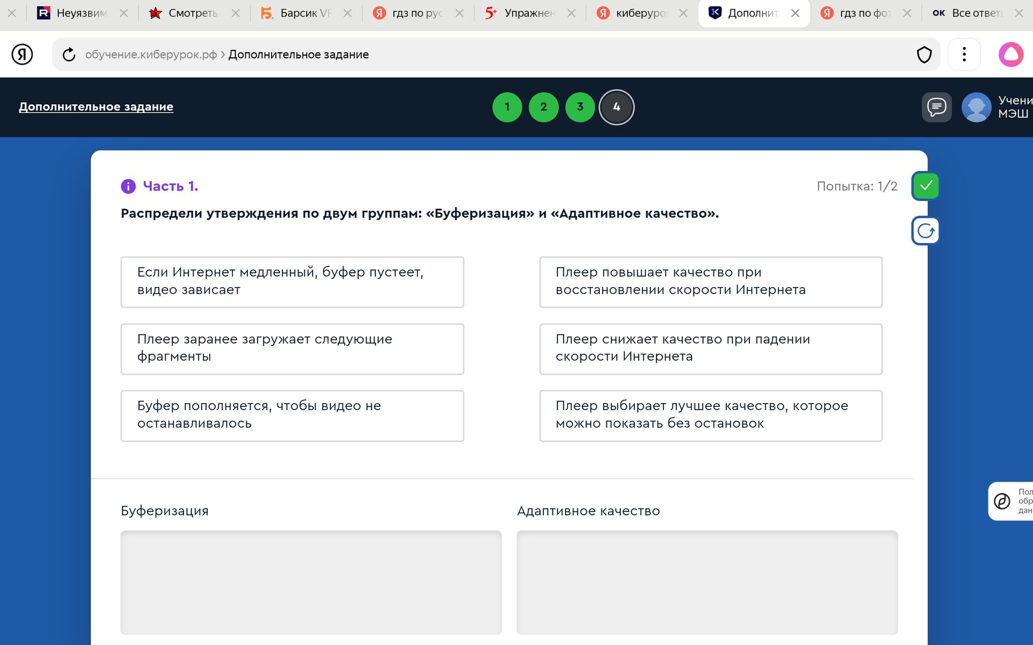Click the purple info icon near Часть 1
1033x645 pixels.
[128, 187]
